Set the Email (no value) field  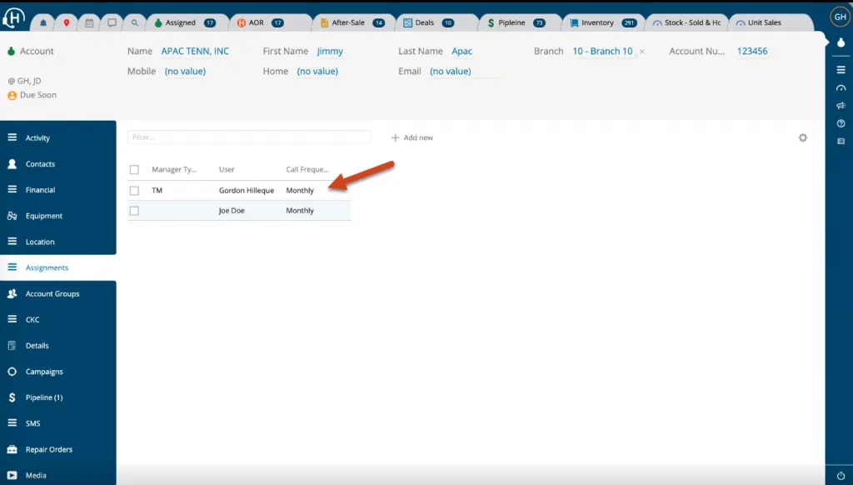[x=451, y=72]
